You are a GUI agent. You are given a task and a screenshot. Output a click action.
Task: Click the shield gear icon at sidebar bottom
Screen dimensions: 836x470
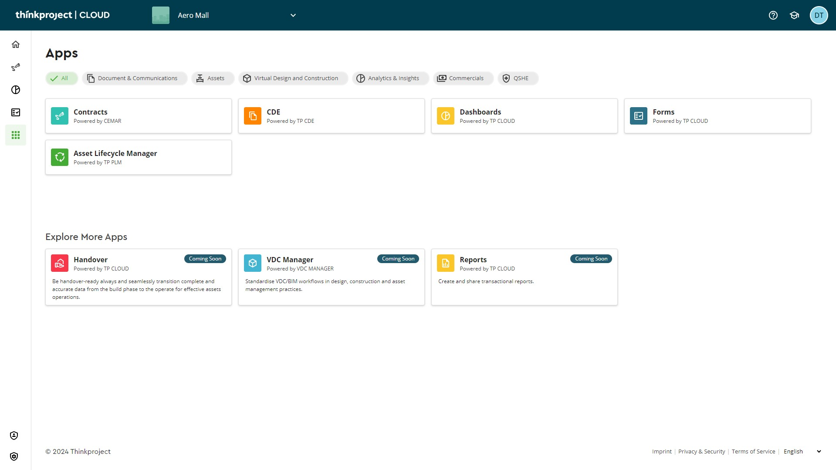(x=14, y=456)
